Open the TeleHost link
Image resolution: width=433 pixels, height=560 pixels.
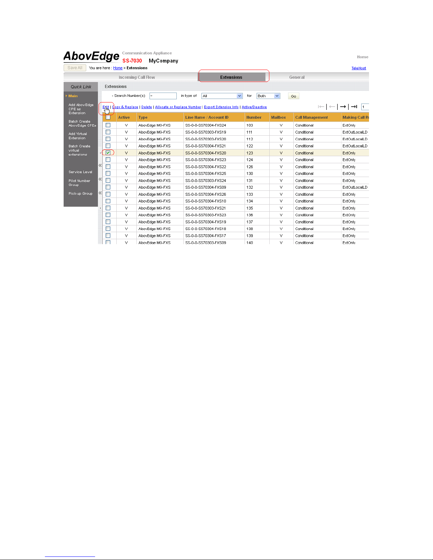(359, 68)
